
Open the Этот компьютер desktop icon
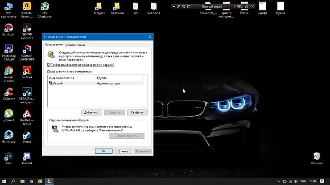[8, 10]
